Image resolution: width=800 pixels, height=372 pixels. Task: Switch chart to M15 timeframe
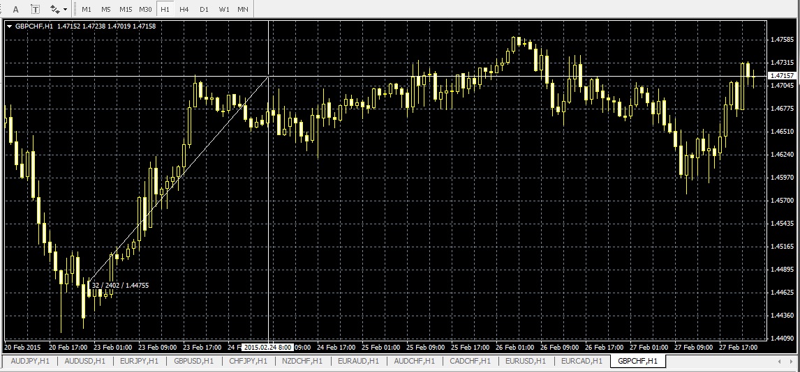tap(126, 9)
